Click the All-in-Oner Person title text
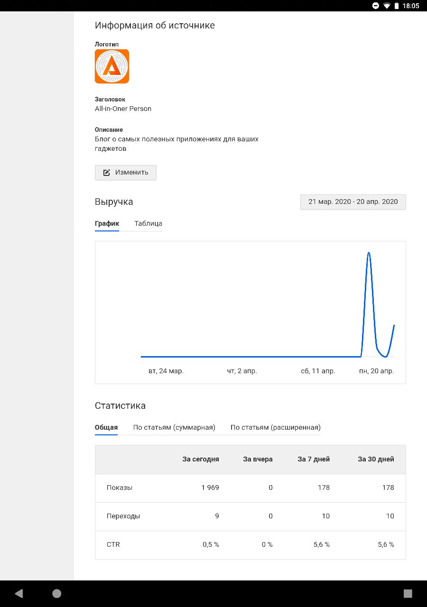Image resolution: width=427 pixels, height=607 pixels. tap(123, 109)
